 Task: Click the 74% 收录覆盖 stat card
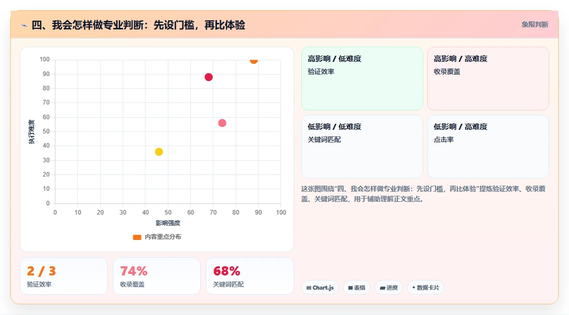point(157,276)
